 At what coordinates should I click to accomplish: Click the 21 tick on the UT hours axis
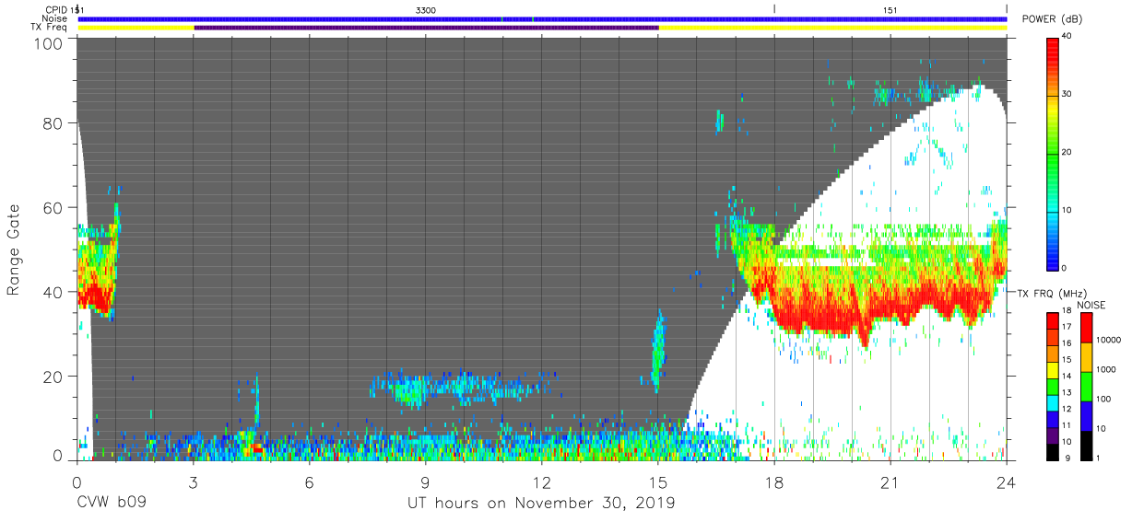pos(890,482)
